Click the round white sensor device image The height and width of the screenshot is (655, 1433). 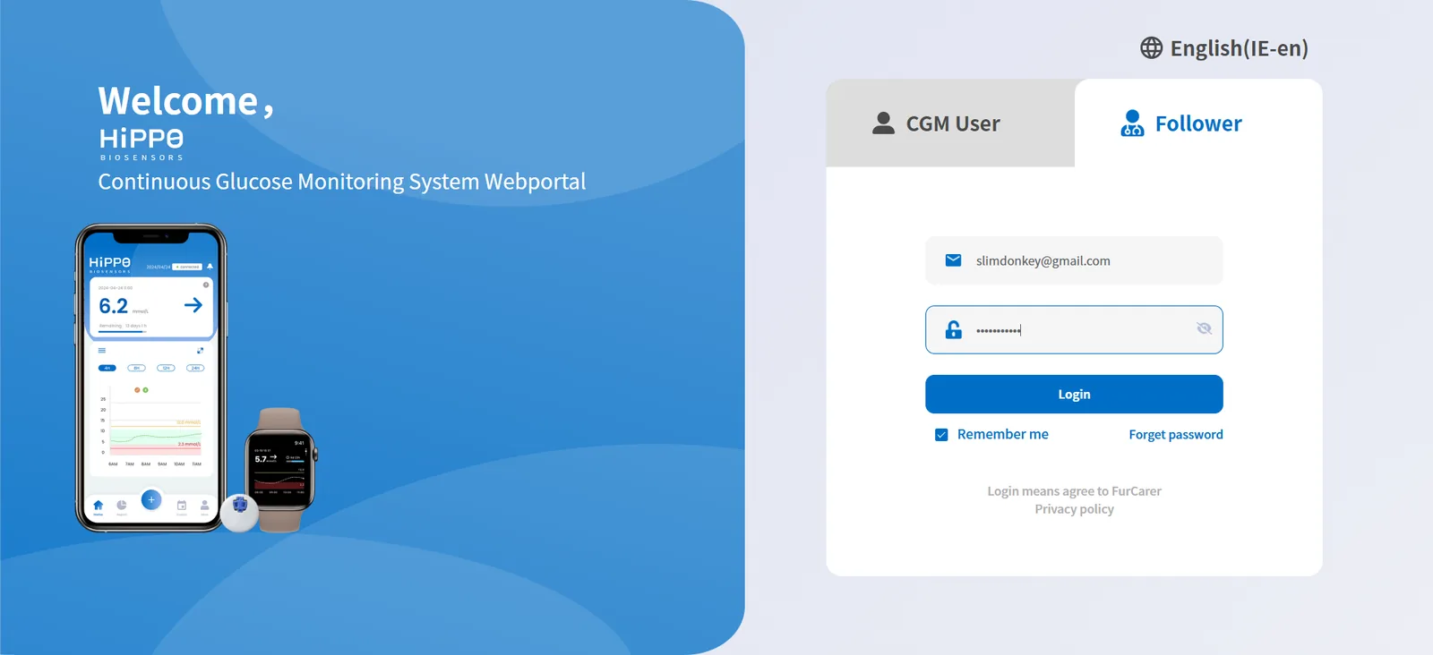(x=239, y=513)
